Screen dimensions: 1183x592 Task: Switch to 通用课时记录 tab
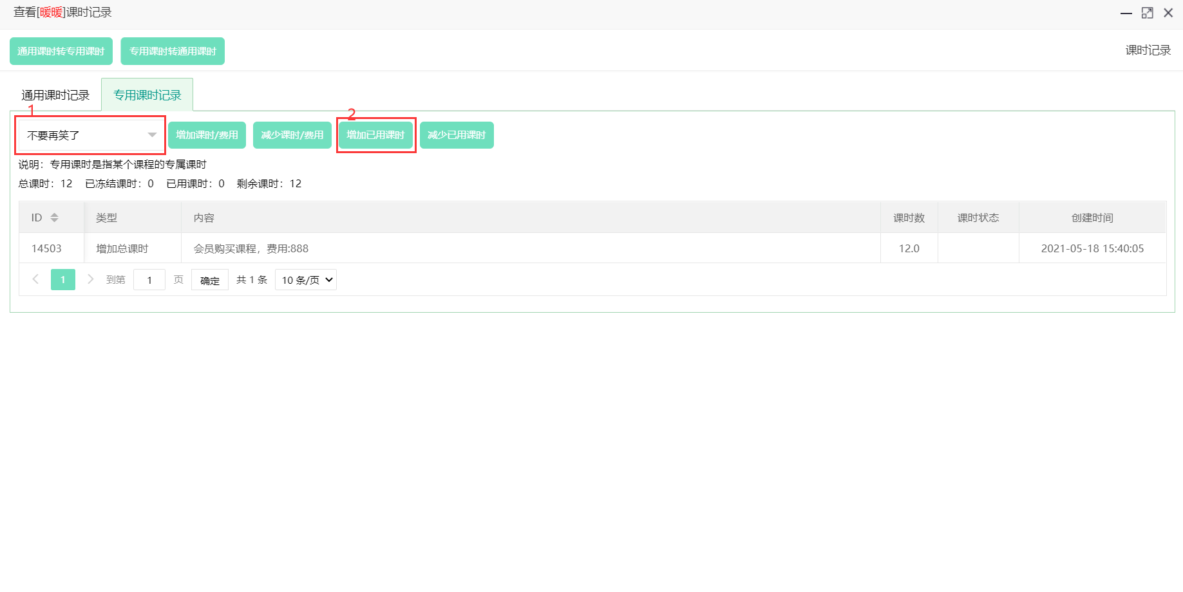tap(55, 95)
